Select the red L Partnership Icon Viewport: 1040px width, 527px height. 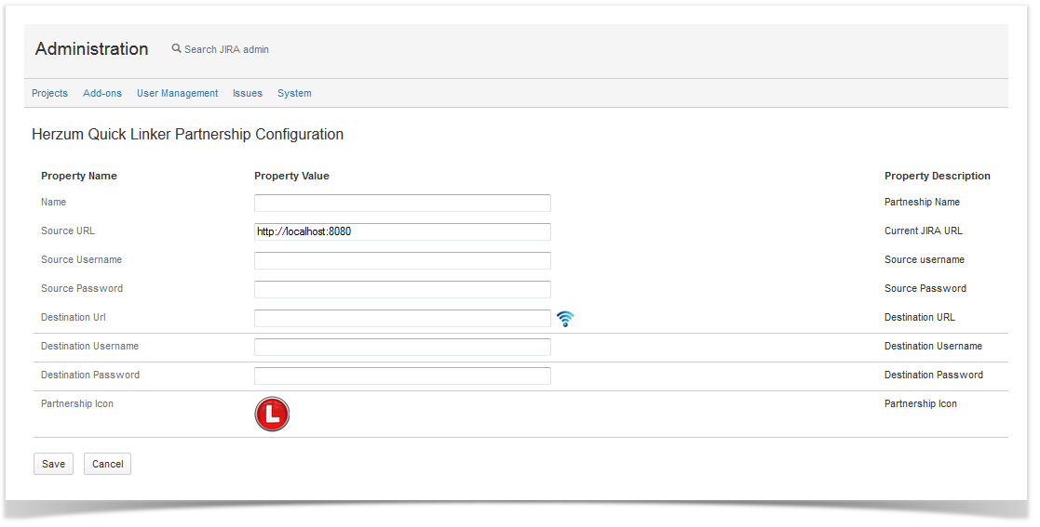pyautogui.click(x=272, y=415)
